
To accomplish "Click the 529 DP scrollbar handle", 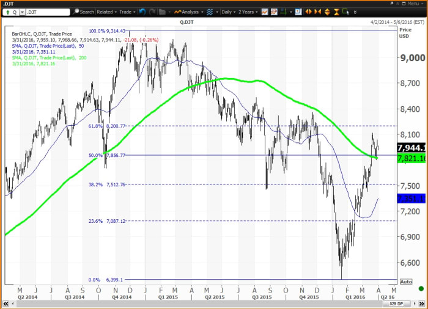I will pyautogui.click(x=397, y=304).
